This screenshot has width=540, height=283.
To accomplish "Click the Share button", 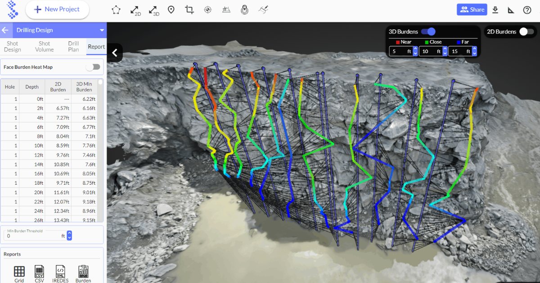I will (472, 9).
